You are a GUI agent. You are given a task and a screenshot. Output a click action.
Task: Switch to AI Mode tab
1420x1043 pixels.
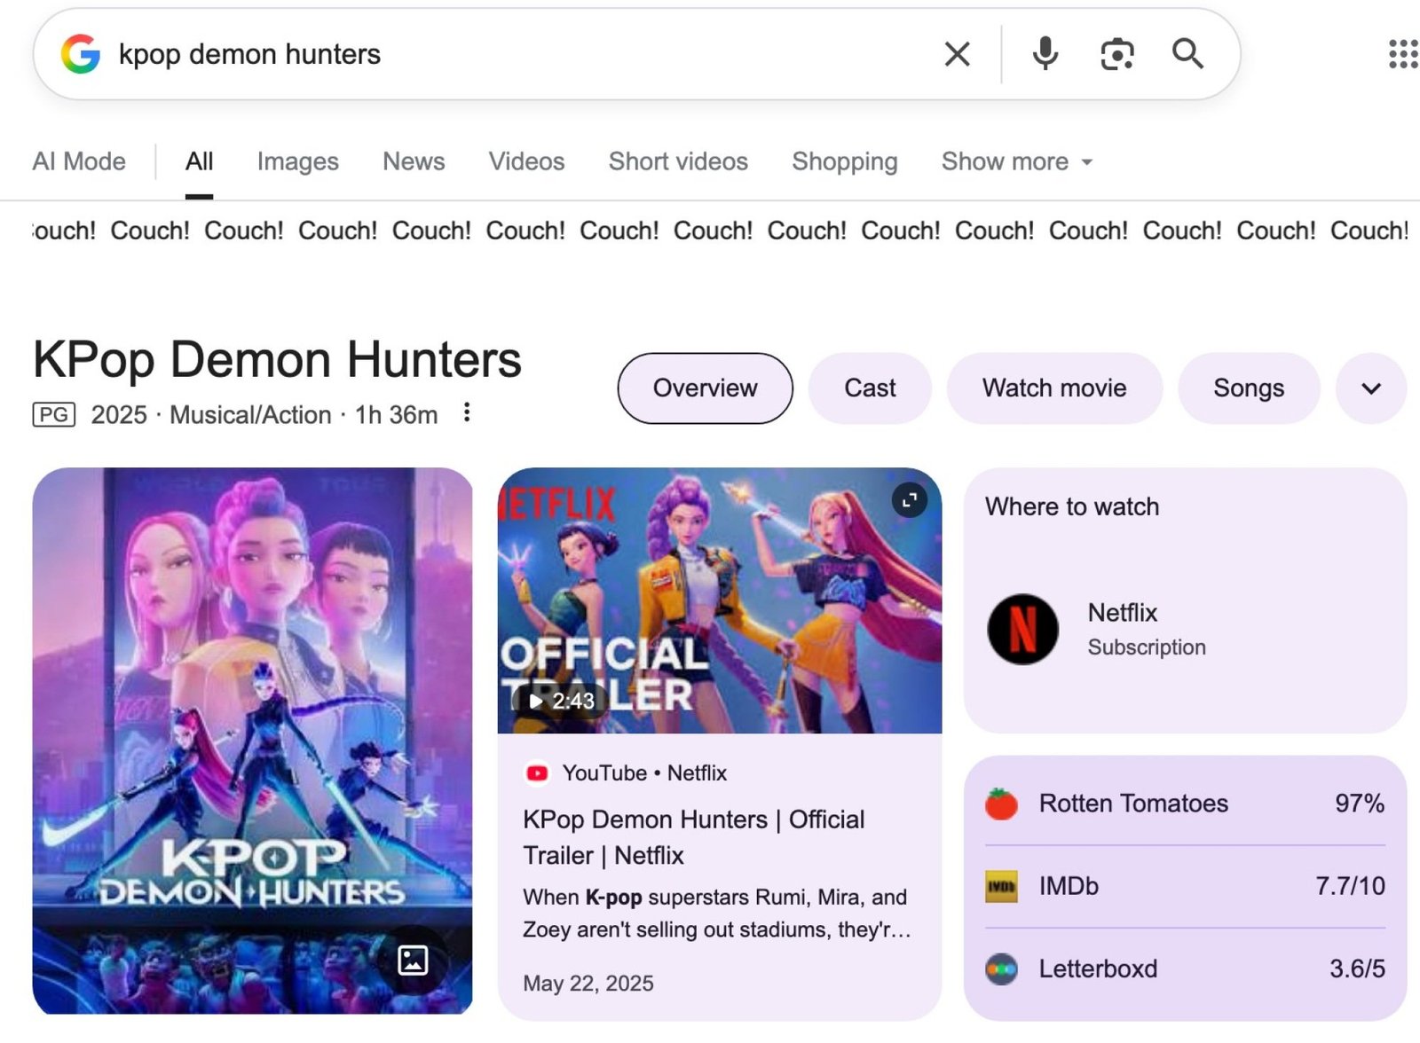coord(79,161)
